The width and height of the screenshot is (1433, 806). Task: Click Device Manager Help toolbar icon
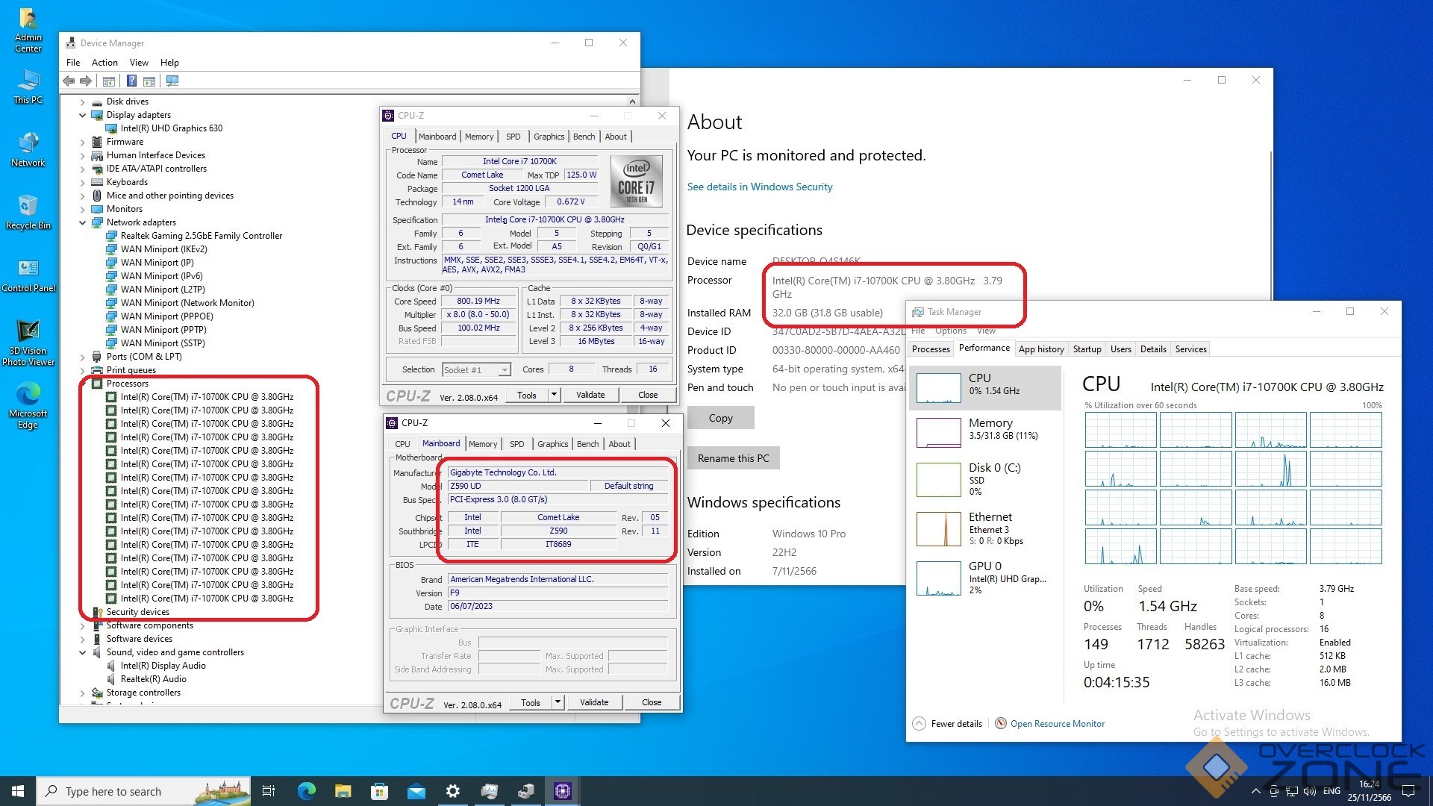(x=131, y=81)
